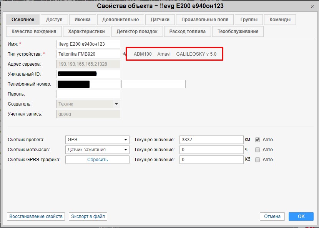Image resolution: width=319 pixels, height=228 pixels.
Task: Click the Пароль input field
Action: [x=88, y=94]
